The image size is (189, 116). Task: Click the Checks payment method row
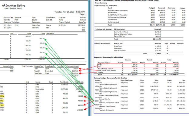point(138,72)
